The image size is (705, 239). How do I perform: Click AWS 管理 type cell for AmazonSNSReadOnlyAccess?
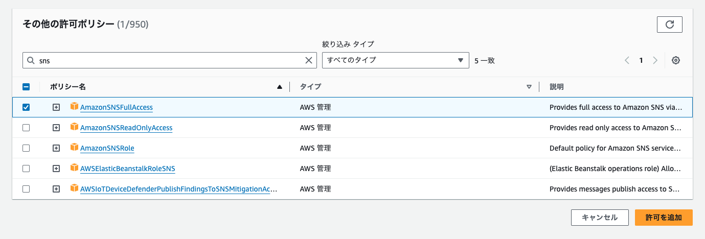[315, 128]
